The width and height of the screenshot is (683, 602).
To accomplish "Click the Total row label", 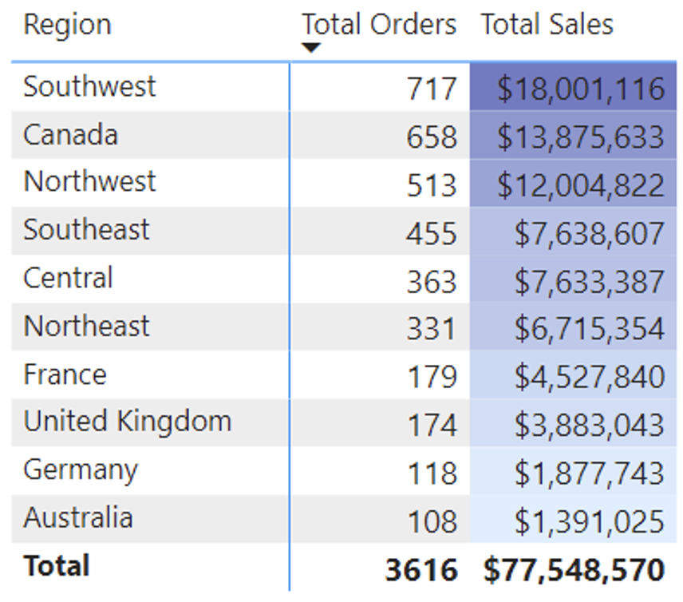I will coord(57,566).
